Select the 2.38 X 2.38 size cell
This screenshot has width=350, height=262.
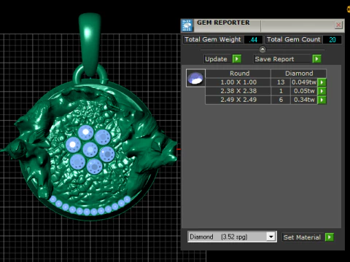(x=238, y=91)
